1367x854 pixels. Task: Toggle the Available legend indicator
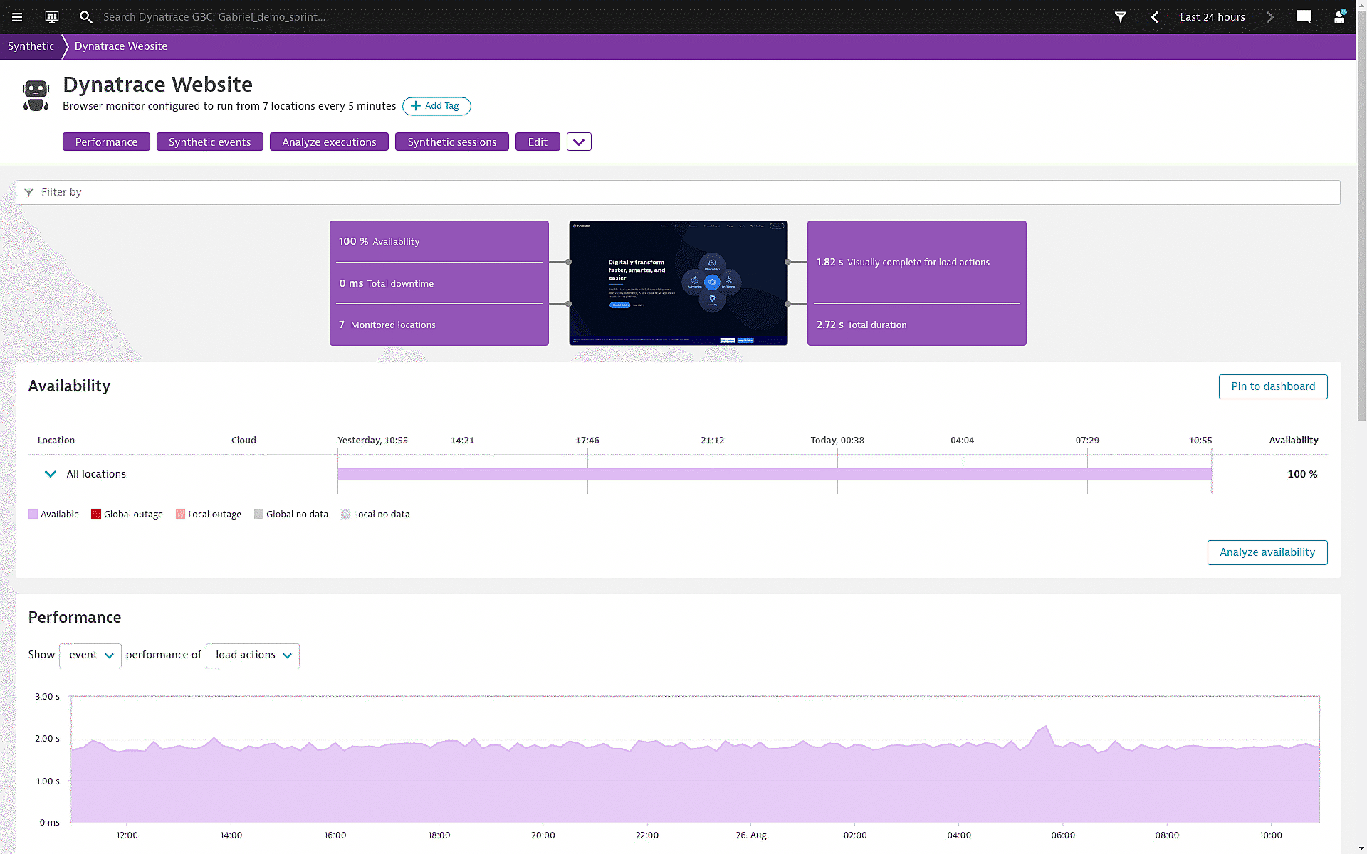click(33, 514)
